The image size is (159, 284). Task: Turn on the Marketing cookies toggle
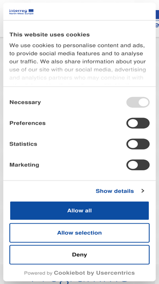[x=138, y=165]
